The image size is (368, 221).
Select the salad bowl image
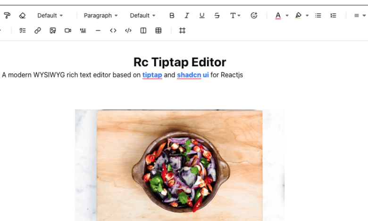pos(180,165)
